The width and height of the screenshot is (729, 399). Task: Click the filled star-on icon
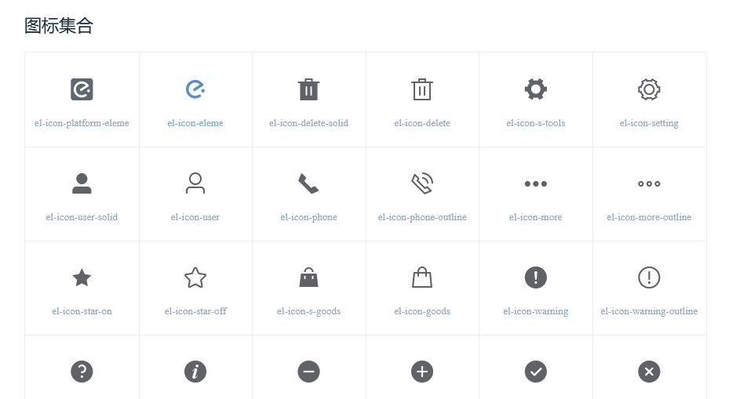point(82,277)
